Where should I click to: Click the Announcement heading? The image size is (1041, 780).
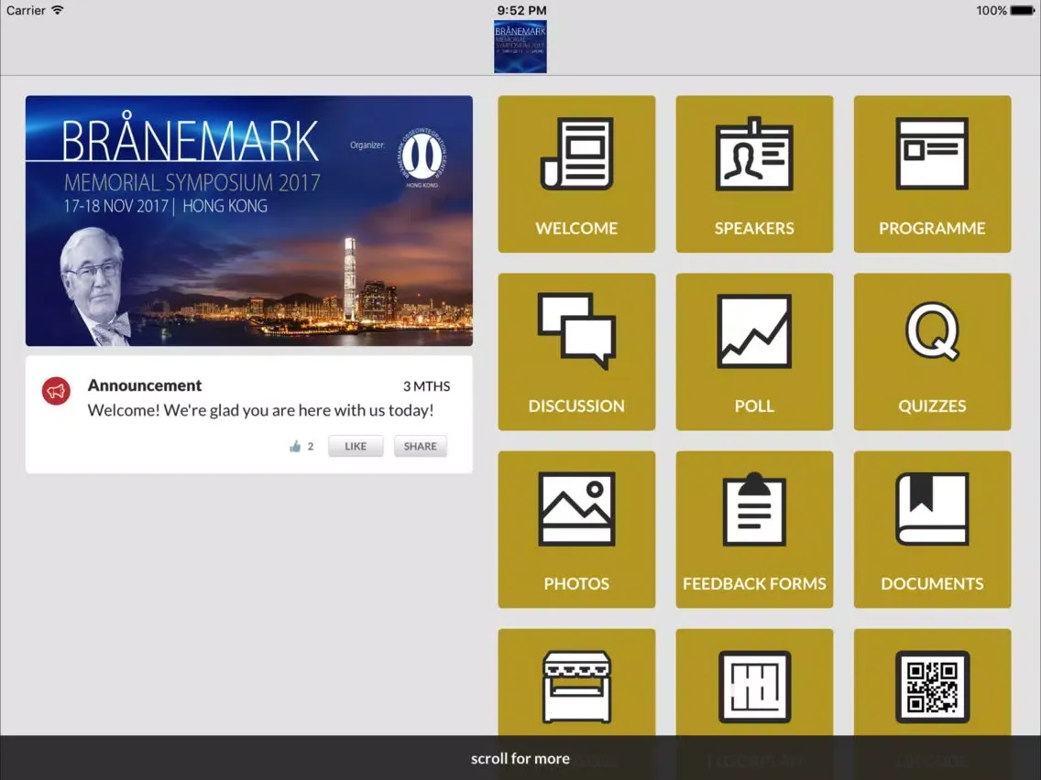pos(145,385)
